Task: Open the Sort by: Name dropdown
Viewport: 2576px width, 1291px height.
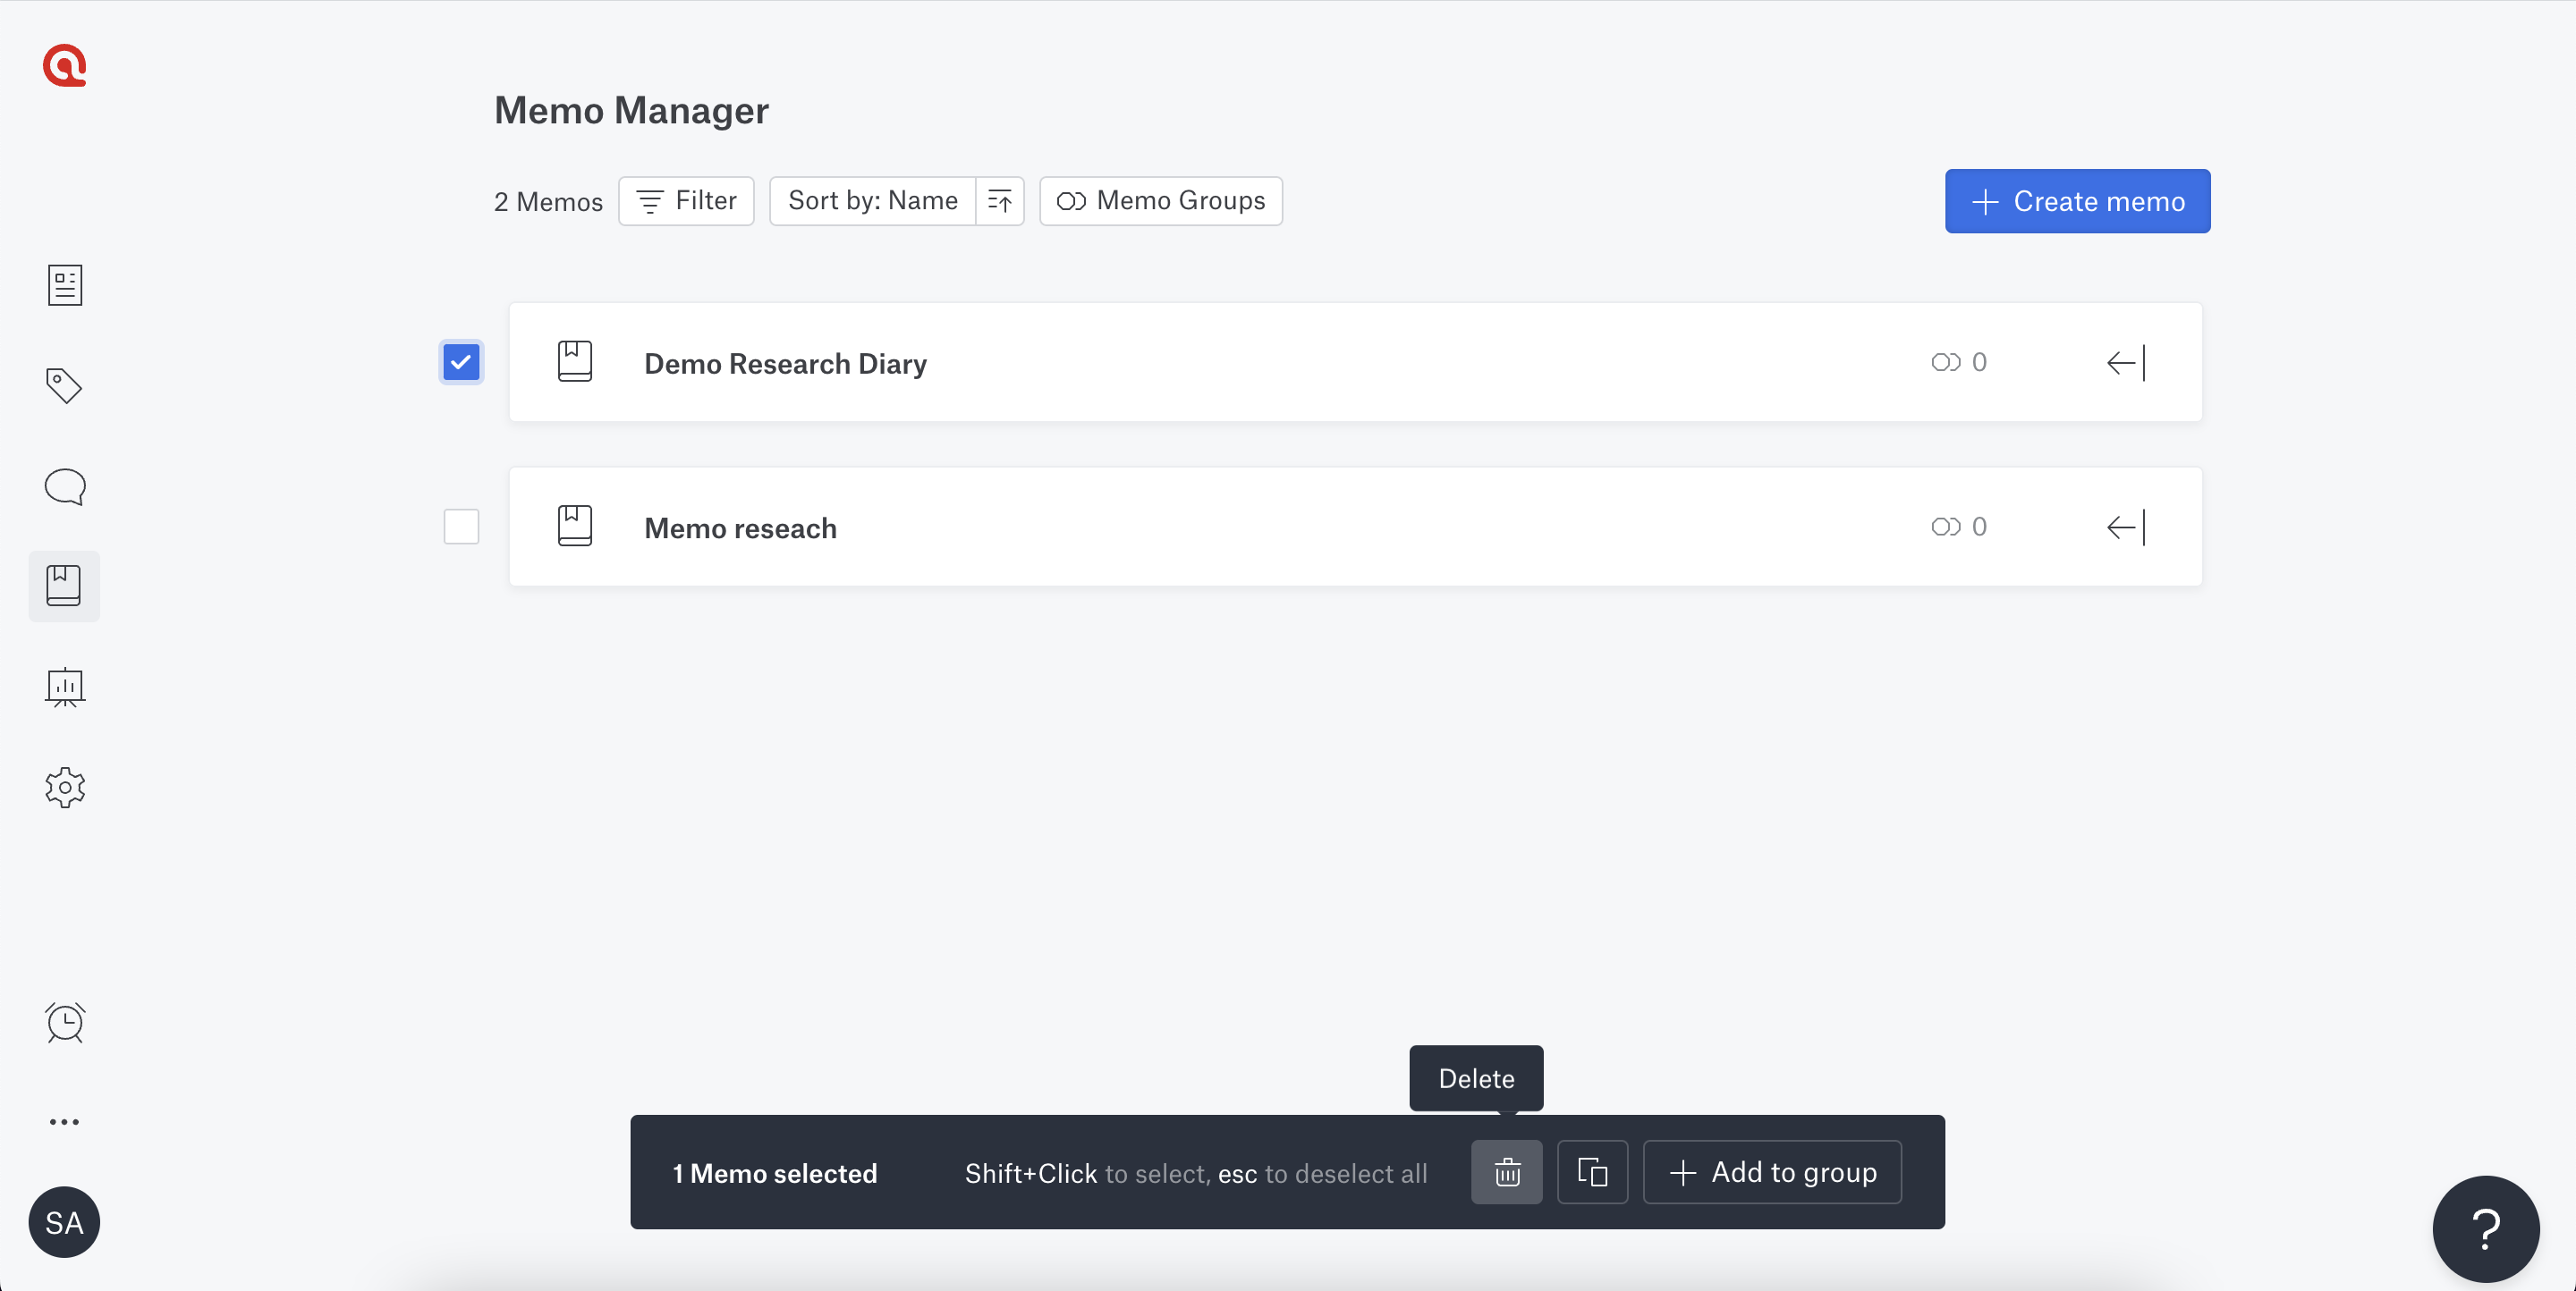Action: pyautogui.click(x=871, y=201)
